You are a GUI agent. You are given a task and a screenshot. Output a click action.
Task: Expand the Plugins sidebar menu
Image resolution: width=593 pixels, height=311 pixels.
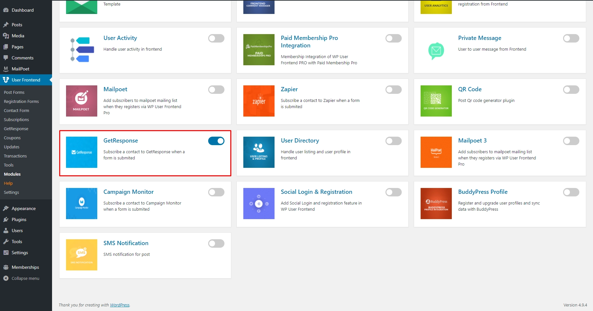[19, 219]
